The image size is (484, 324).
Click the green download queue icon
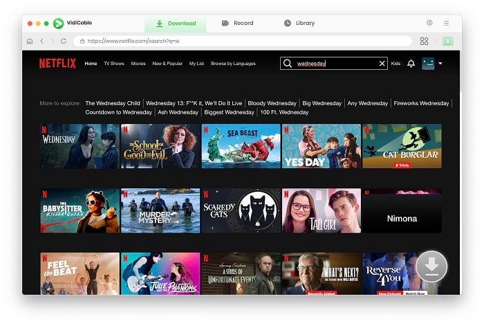click(x=447, y=41)
